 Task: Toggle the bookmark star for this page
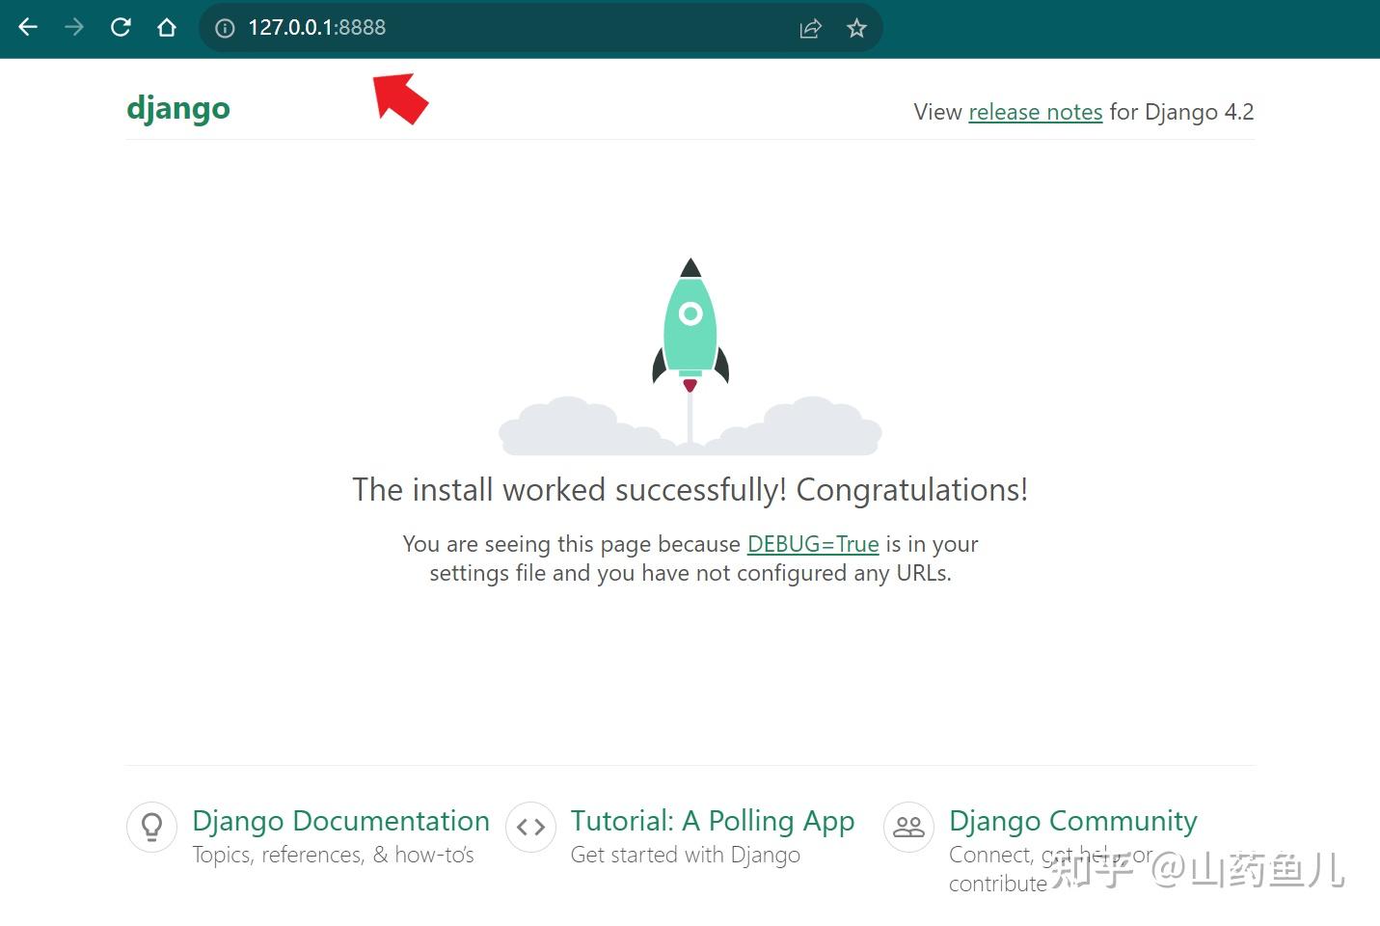point(856,28)
